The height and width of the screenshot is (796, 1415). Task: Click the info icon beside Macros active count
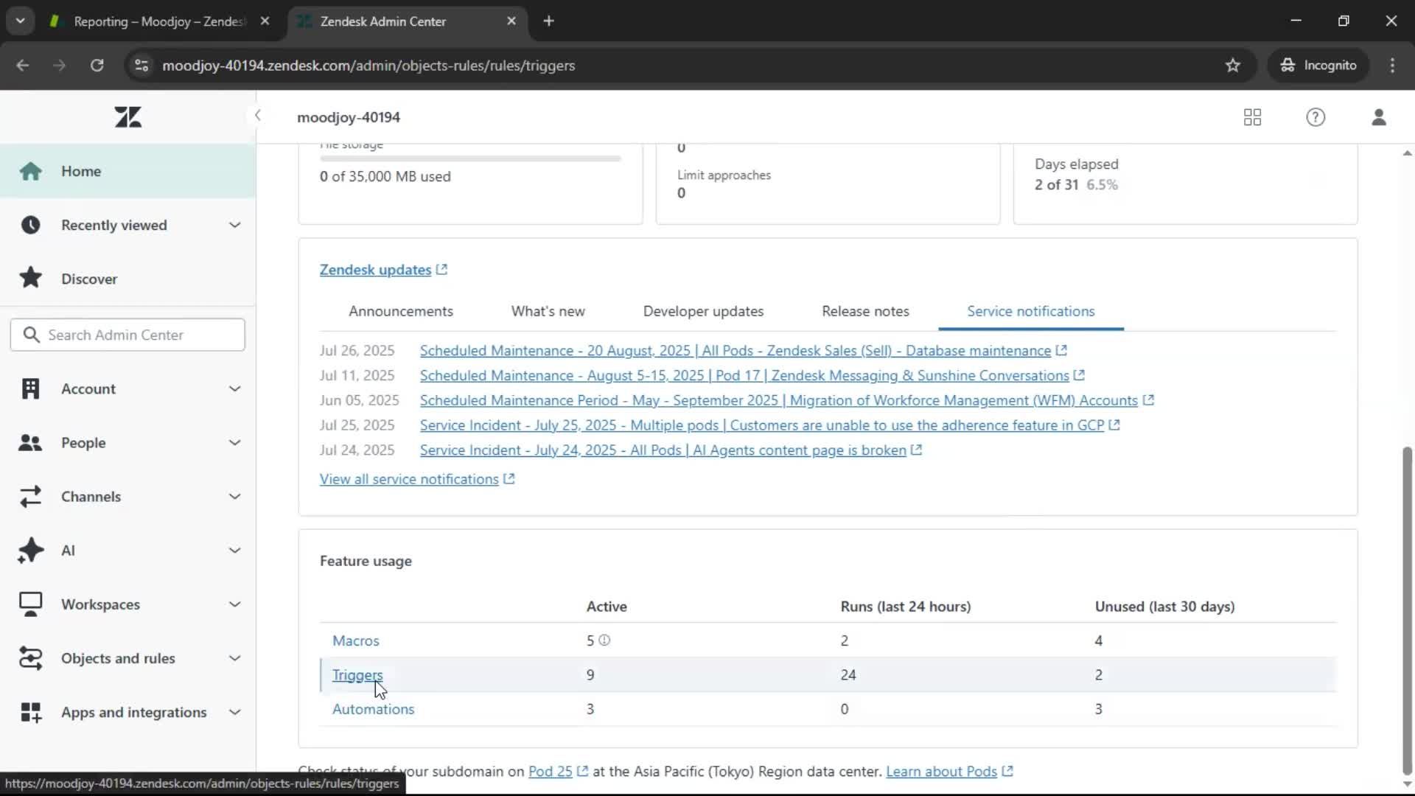(x=604, y=640)
